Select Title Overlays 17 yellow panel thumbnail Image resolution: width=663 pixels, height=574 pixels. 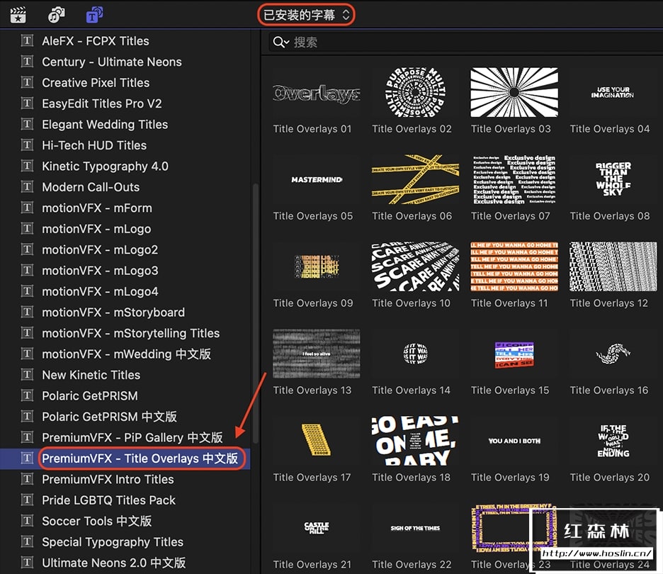(x=317, y=441)
